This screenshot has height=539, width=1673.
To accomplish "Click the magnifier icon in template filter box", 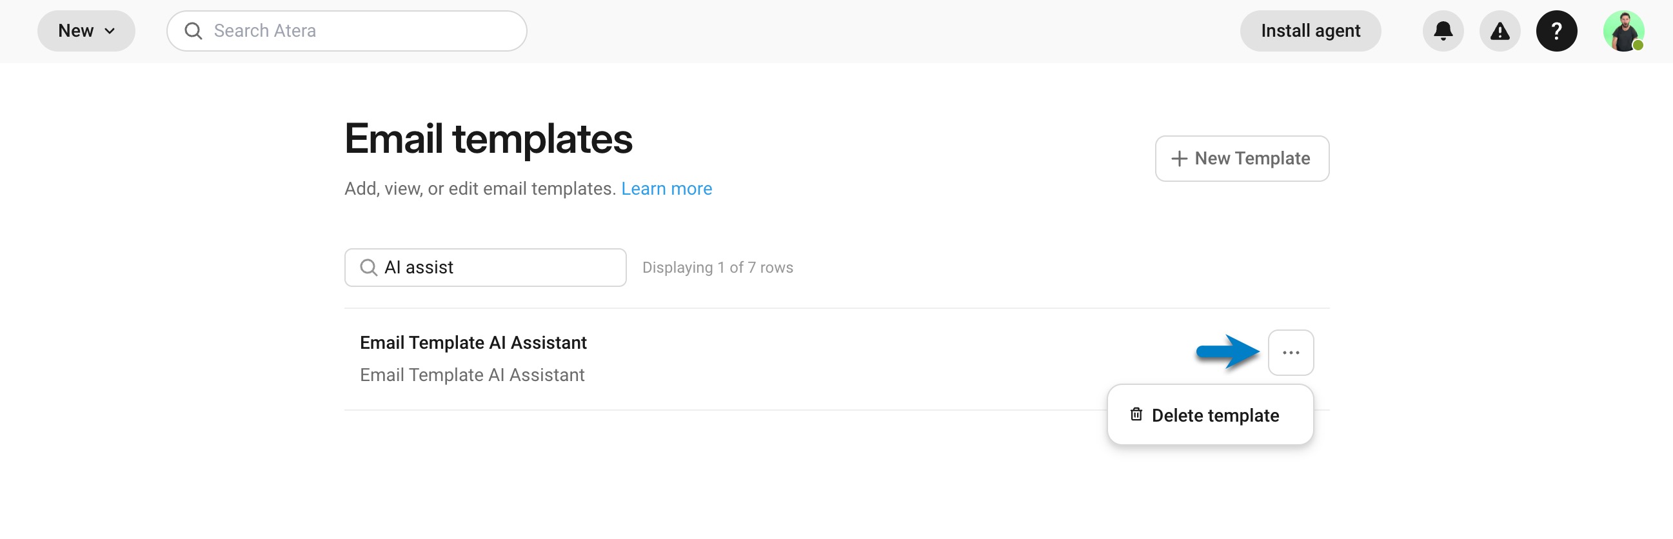I will click(368, 268).
